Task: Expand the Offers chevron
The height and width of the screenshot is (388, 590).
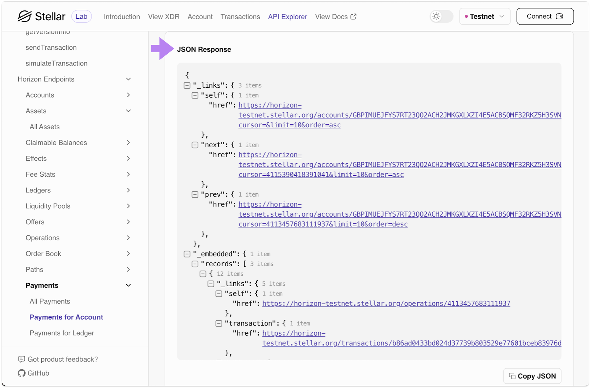Action: tap(128, 222)
